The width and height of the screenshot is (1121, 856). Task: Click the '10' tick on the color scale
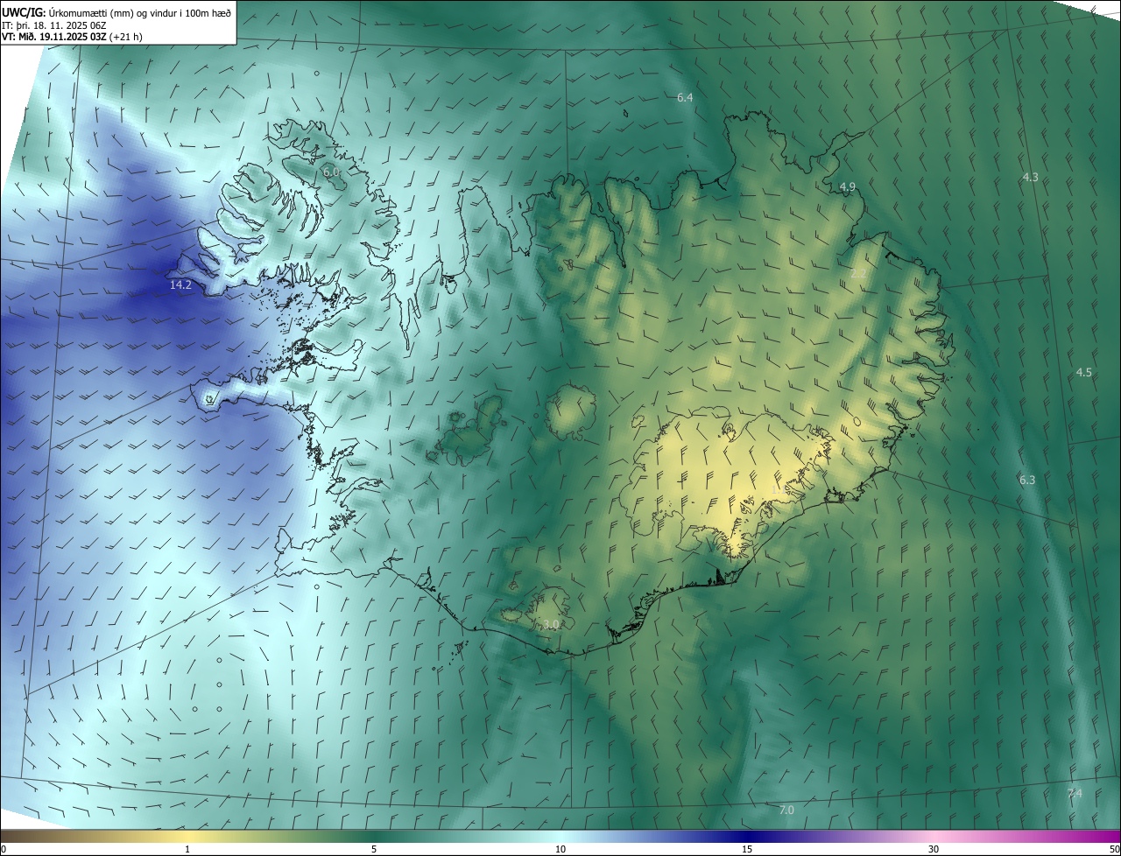(560, 850)
